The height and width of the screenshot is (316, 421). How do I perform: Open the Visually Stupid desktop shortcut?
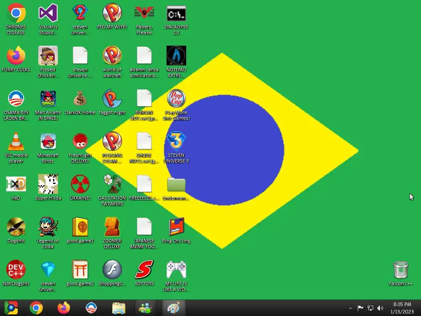click(48, 13)
